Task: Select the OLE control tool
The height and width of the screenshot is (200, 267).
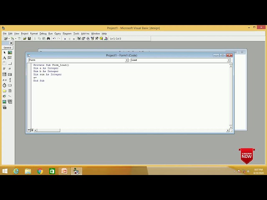Action: point(5,107)
